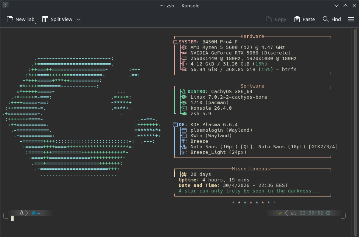Click the package icon beside 1710 (pacman)
This screenshot has height=237, width=359.
click(184, 103)
